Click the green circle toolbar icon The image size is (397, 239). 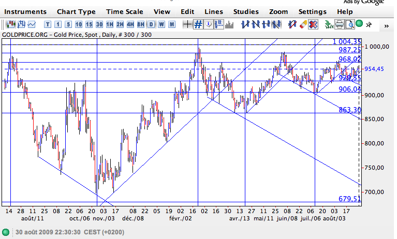pyautogui.click(x=359, y=23)
